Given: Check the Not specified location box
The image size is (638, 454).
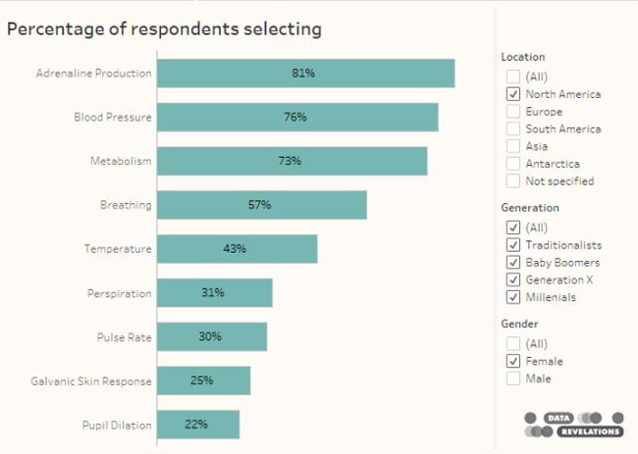Looking at the screenshot, I should point(512,180).
